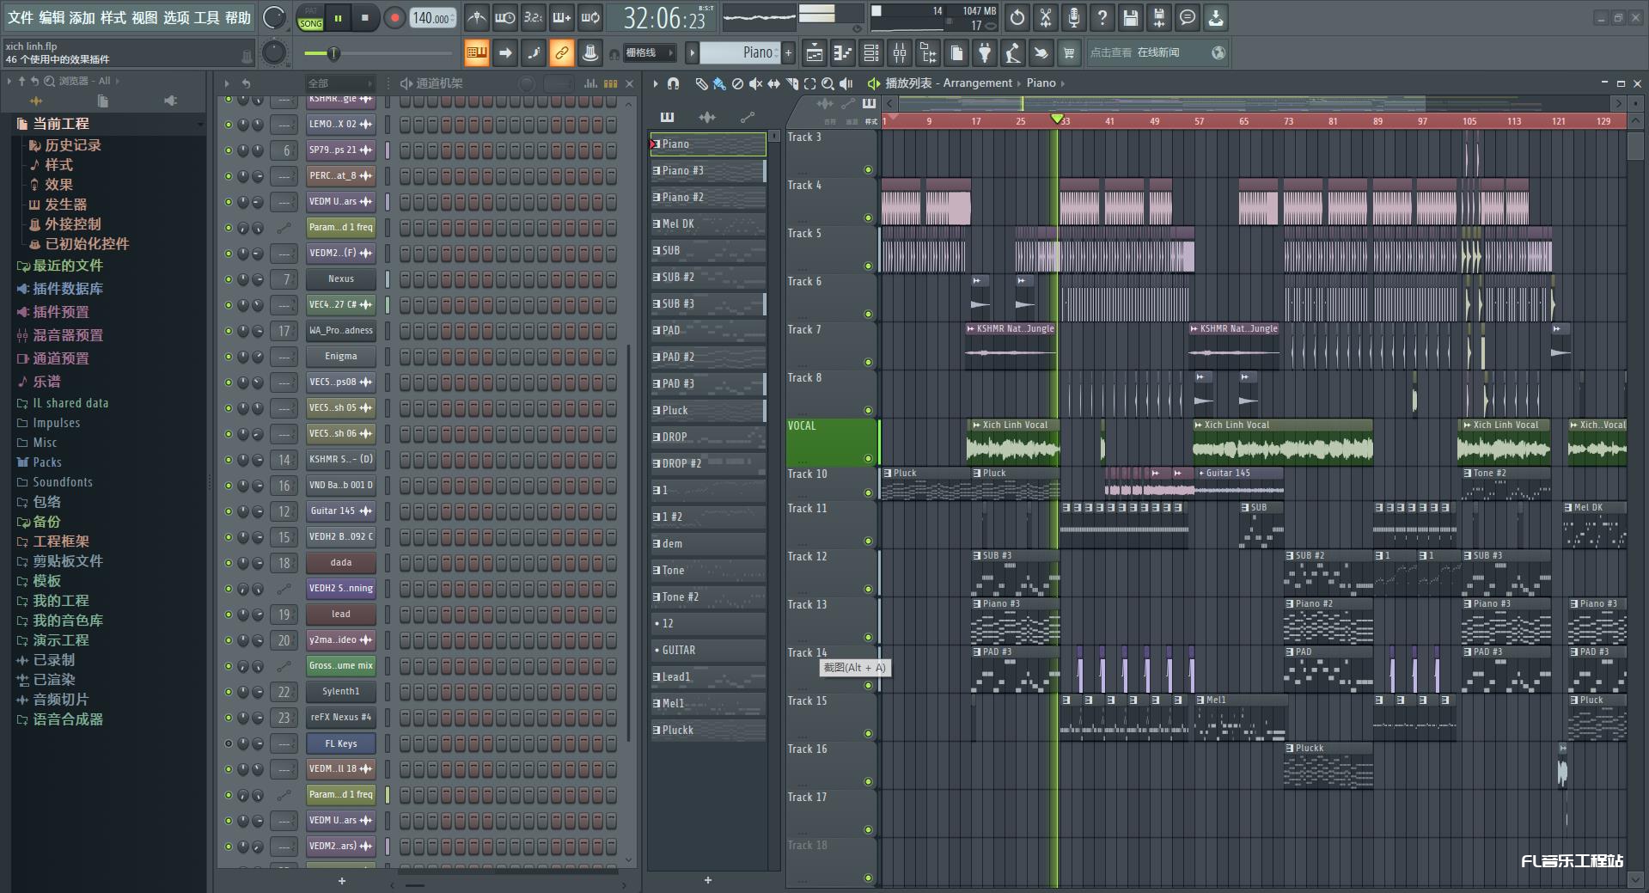This screenshot has height=893, width=1649.
Task: Open the shopping cart content library icon
Action: [x=1069, y=52]
